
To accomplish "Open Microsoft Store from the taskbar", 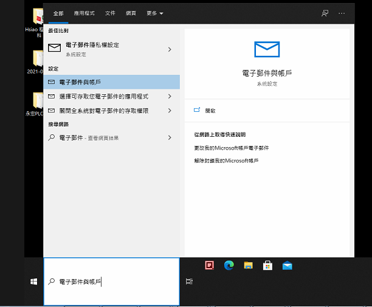I will [267, 265].
